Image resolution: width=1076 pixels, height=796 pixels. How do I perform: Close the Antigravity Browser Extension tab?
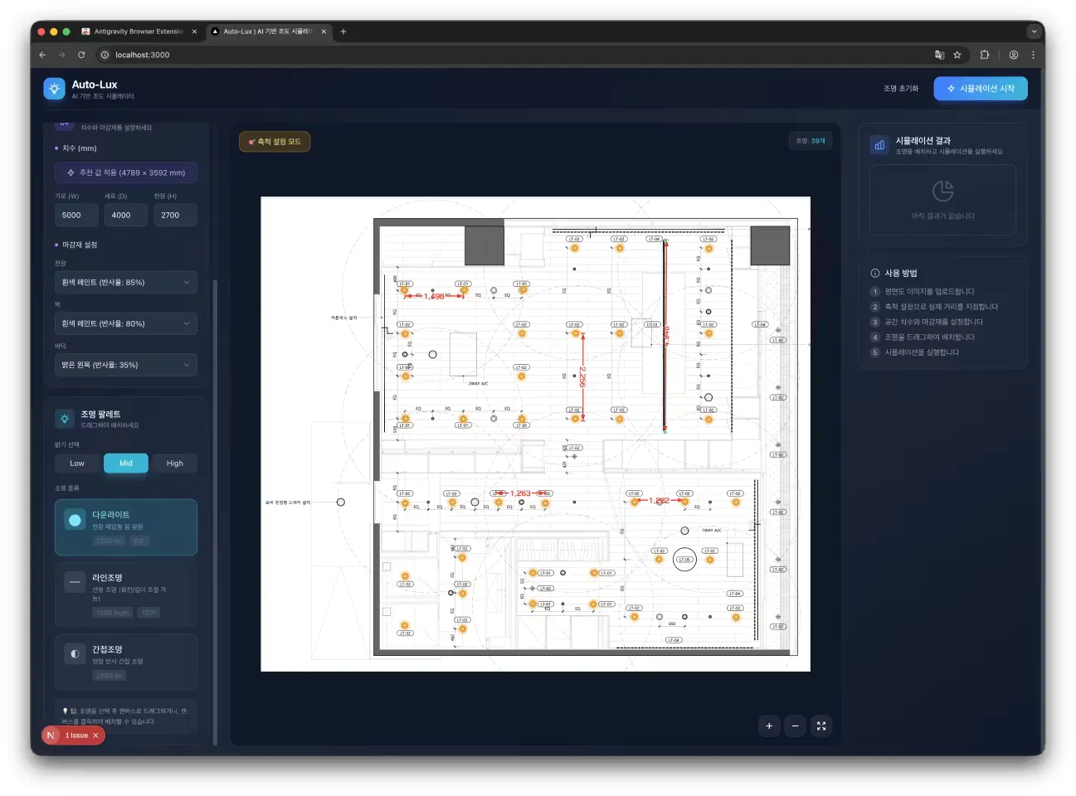[x=194, y=32]
